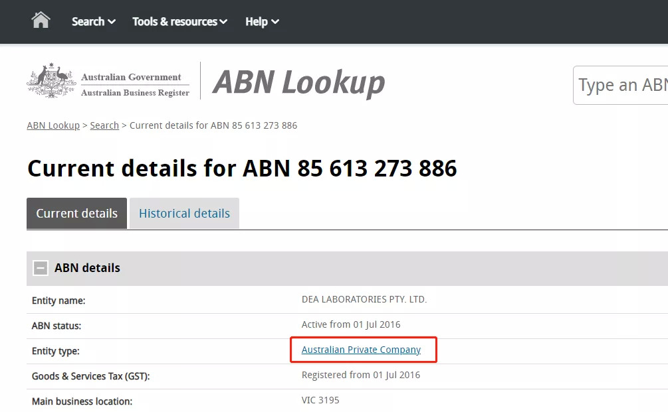The width and height of the screenshot is (668, 412).
Task: Follow the ABN Lookup breadcrumb link
Action: pos(53,125)
